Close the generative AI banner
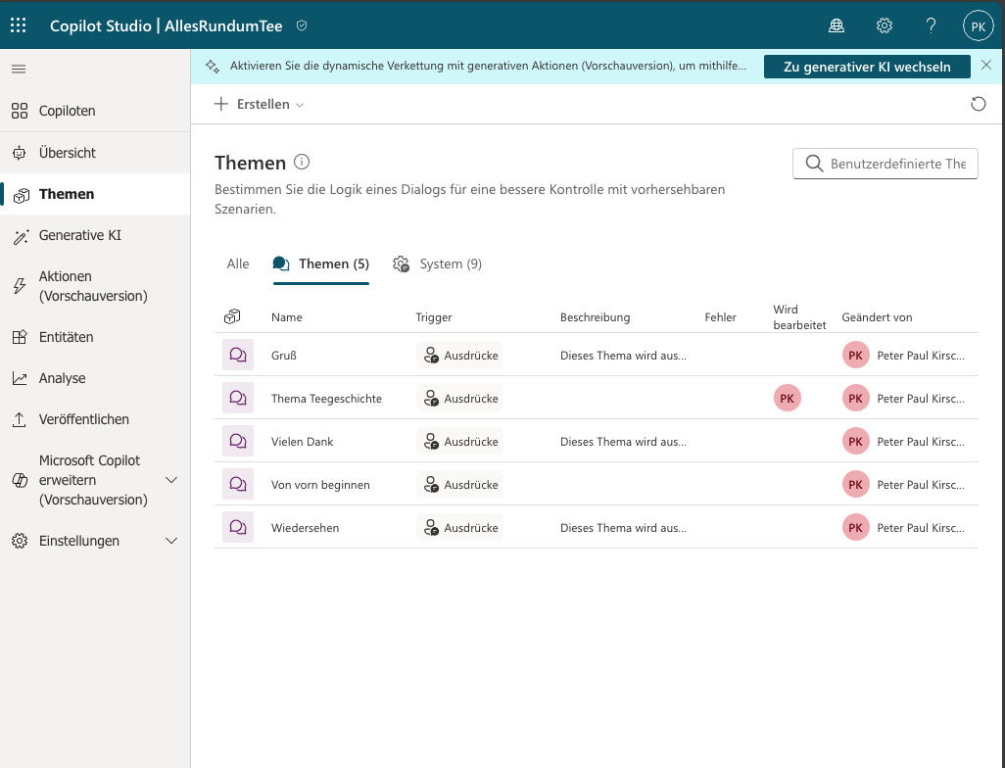The height and width of the screenshot is (768, 1005). [x=986, y=66]
